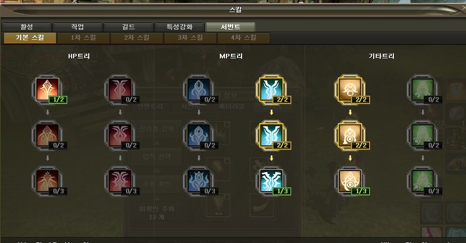
Task: Click the bottom dark blue MP skill 0/3
Action: tap(199, 181)
